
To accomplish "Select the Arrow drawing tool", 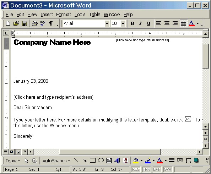I will point(85,161).
